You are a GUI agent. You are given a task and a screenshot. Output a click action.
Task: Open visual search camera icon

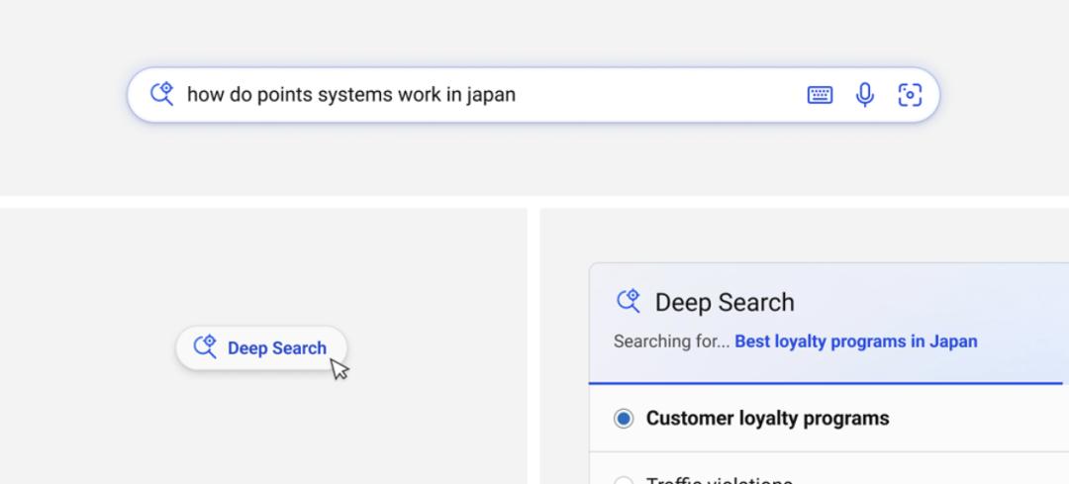(x=910, y=95)
